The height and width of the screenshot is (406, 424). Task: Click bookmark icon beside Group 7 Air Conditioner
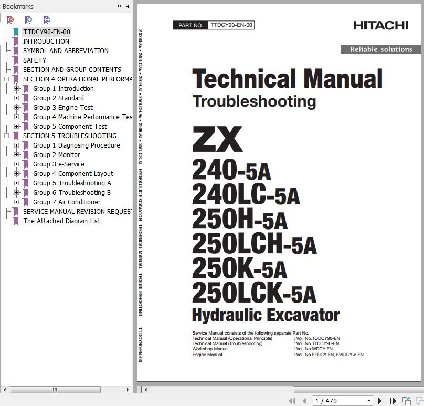pyautogui.click(x=26, y=202)
